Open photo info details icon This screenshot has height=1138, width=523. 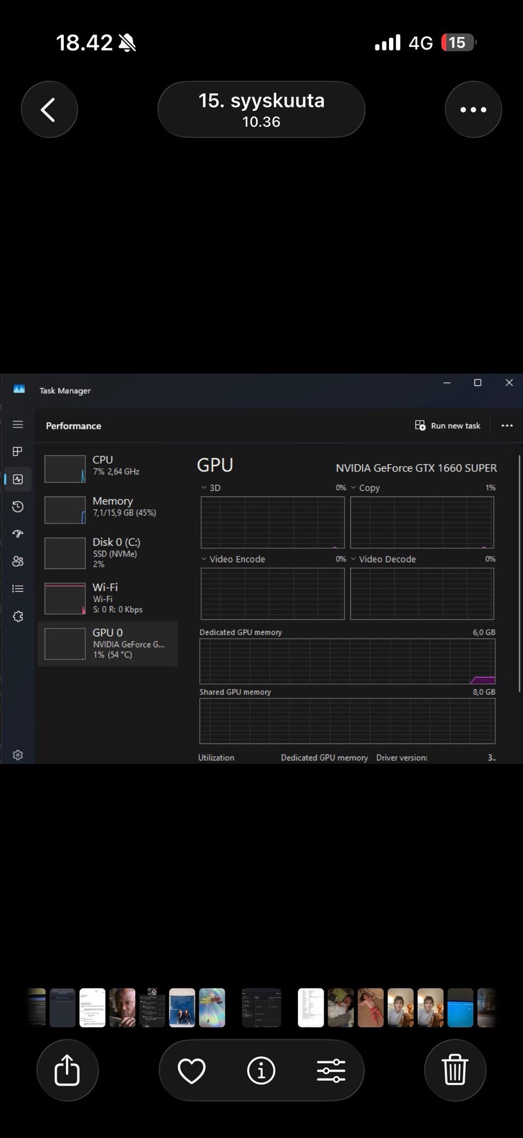click(261, 1070)
